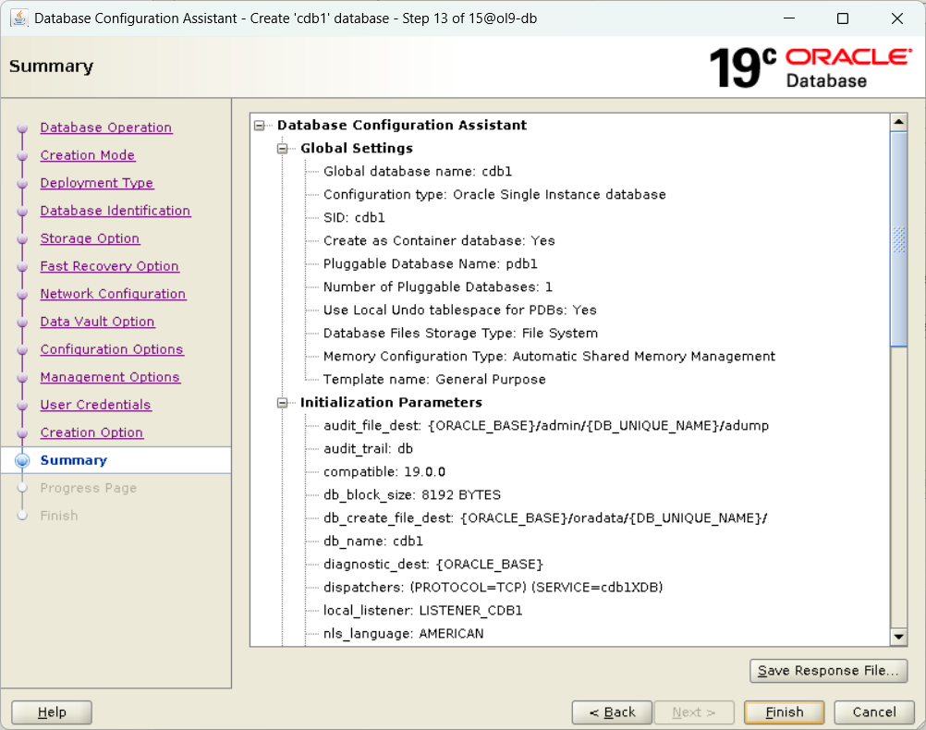Select the 'db_block_size: 8192 BYTES' row

[x=411, y=495]
